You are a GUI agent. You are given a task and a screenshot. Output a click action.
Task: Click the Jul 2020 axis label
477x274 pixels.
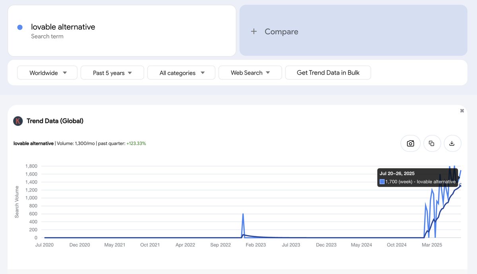pos(45,245)
